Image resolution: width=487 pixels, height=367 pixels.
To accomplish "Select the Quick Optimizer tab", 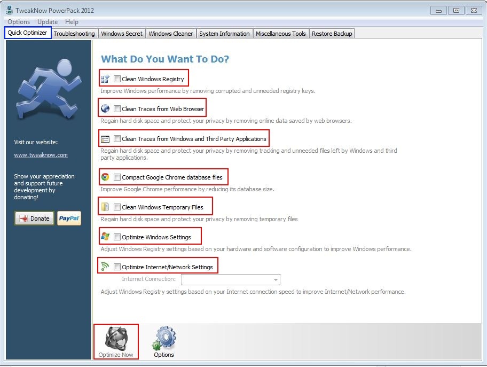I will (28, 33).
